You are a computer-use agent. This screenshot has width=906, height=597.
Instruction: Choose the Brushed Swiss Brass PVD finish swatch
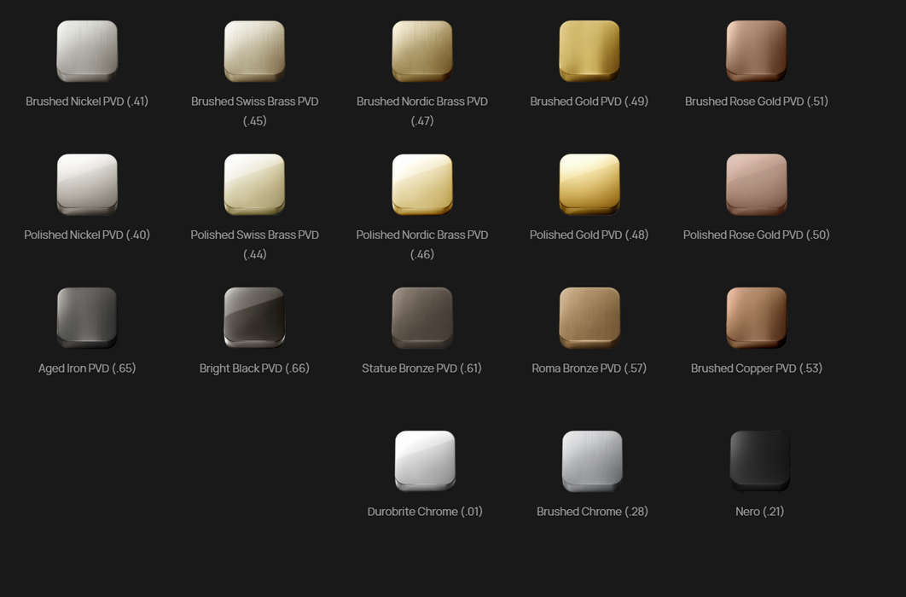(x=254, y=51)
